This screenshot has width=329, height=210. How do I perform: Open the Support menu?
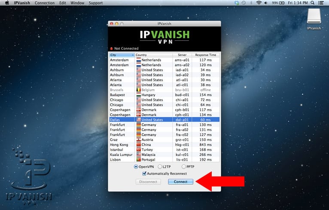coord(96,3)
